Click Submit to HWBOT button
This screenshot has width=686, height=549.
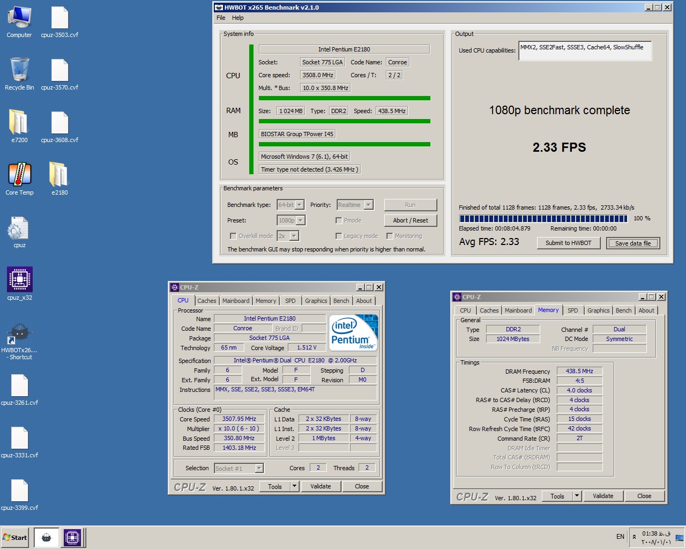(568, 243)
